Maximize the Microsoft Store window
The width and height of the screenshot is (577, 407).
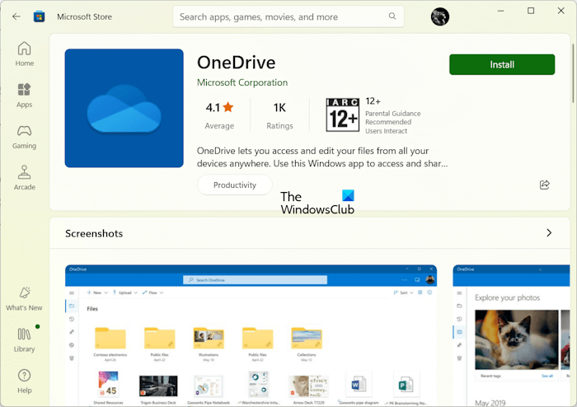click(x=531, y=11)
